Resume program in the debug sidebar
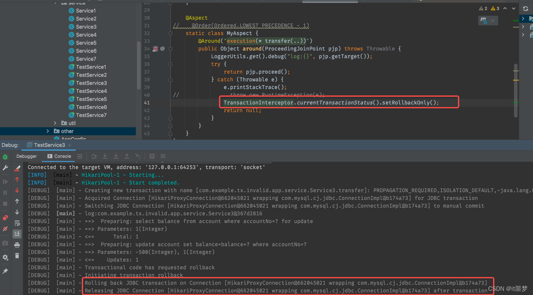The image size is (533, 295). (5, 182)
